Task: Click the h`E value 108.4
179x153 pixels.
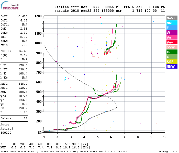Action: 23,74
